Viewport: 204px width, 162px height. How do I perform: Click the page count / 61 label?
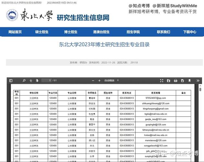coord(55,80)
